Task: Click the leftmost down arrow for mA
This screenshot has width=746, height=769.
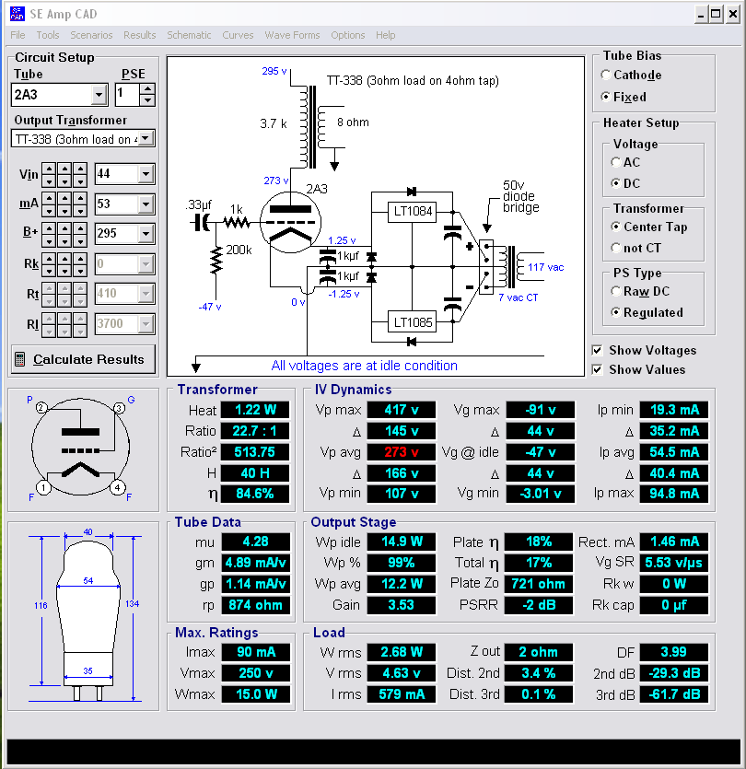Action: click(x=49, y=212)
